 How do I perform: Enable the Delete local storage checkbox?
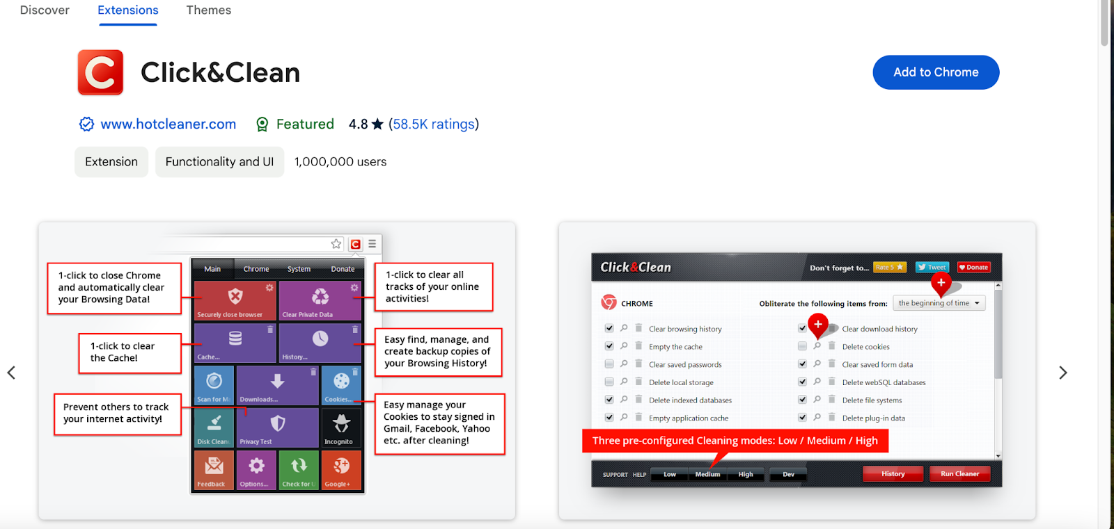pyautogui.click(x=609, y=382)
